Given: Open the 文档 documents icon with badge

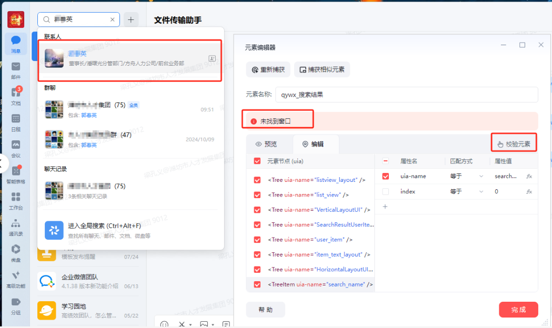Looking at the screenshot, I should (16, 96).
